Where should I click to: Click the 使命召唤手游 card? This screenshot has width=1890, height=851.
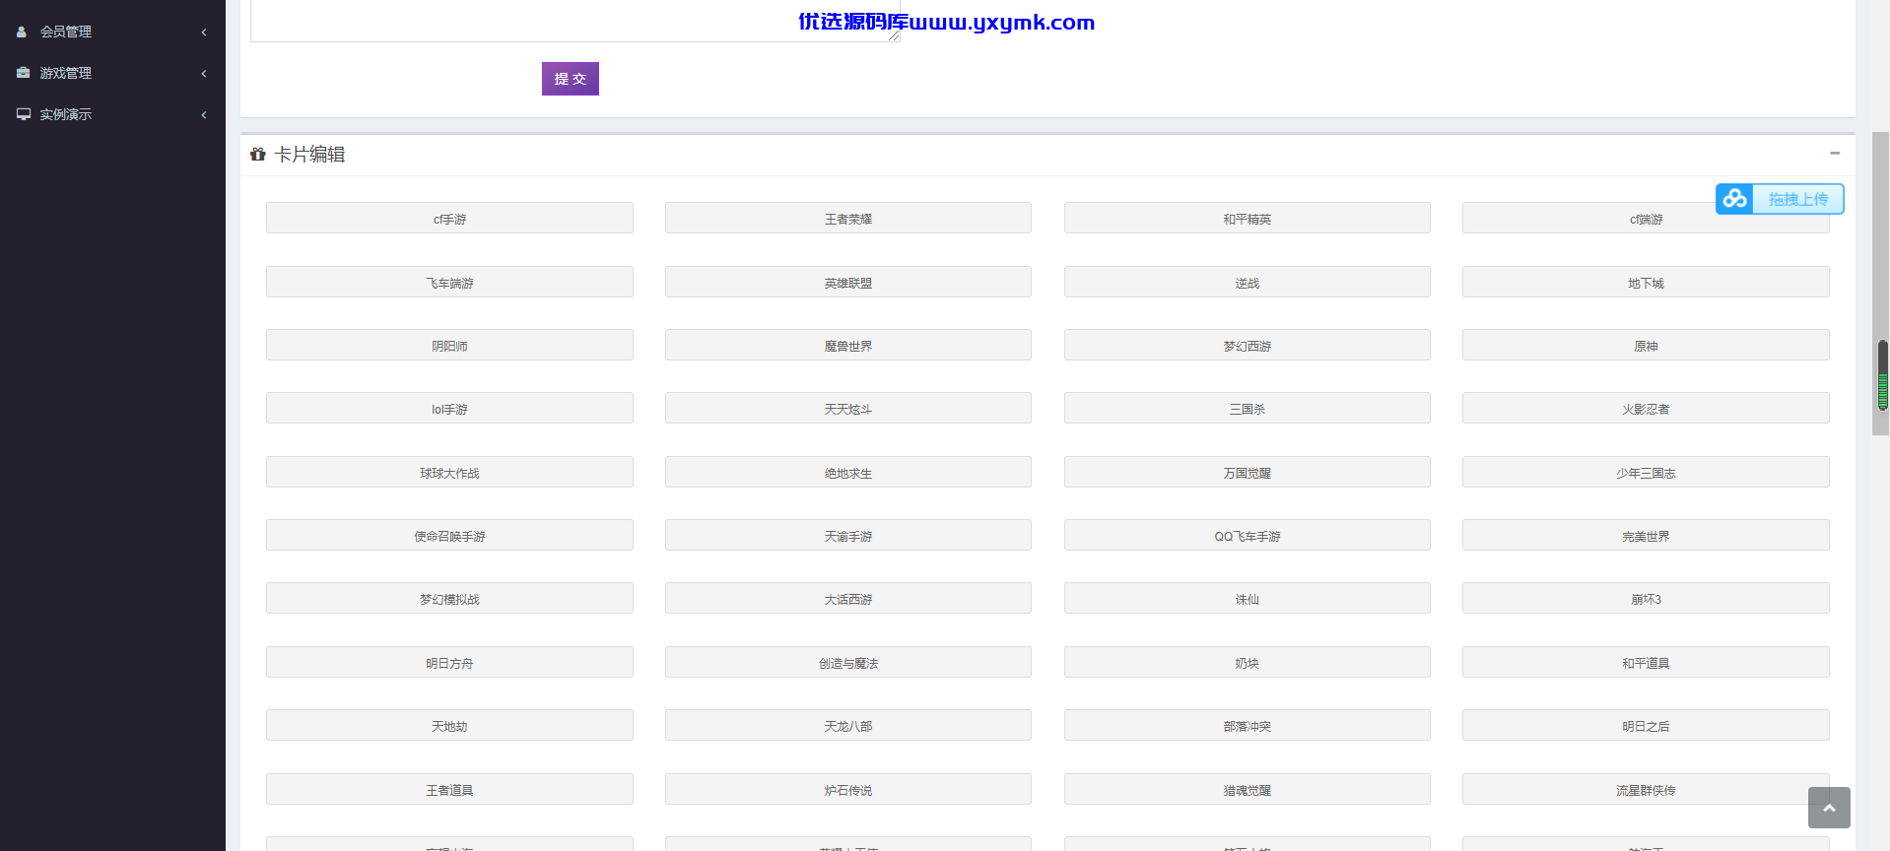pos(449,536)
